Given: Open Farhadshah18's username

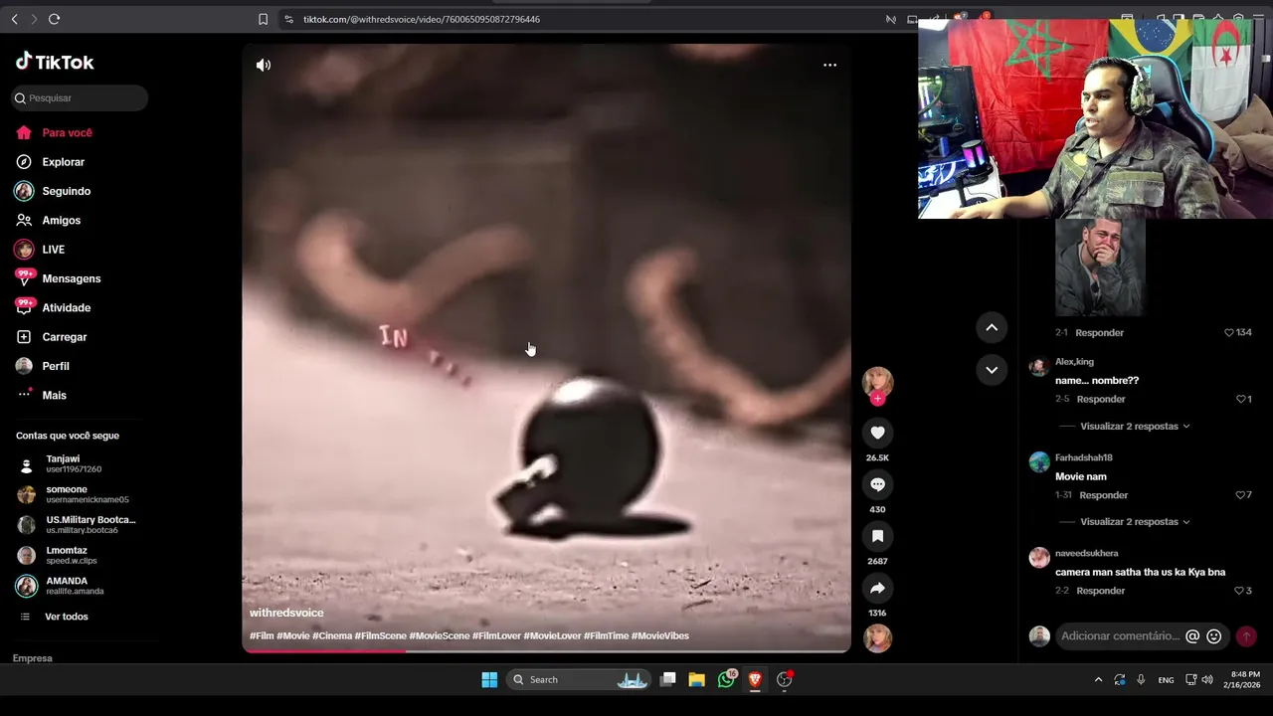Looking at the screenshot, I should tap(1083, 457).
